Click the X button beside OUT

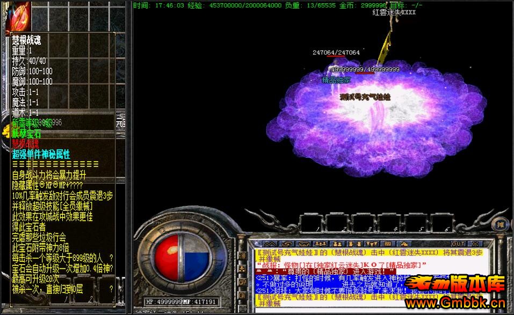(475, 244)
